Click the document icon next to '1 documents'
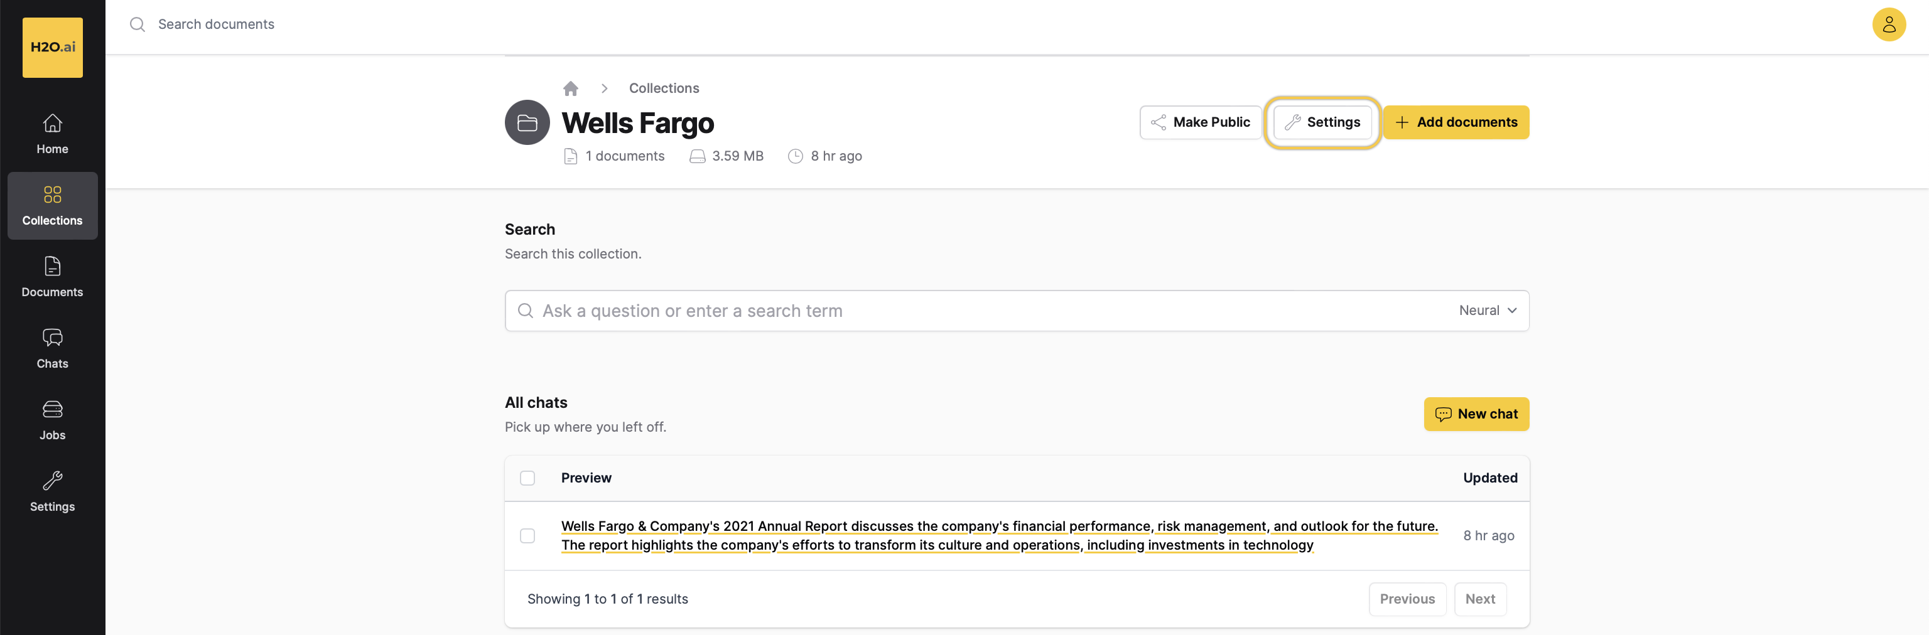Image resolution: width=1929 pixels, height=635 pixels. 571,156
